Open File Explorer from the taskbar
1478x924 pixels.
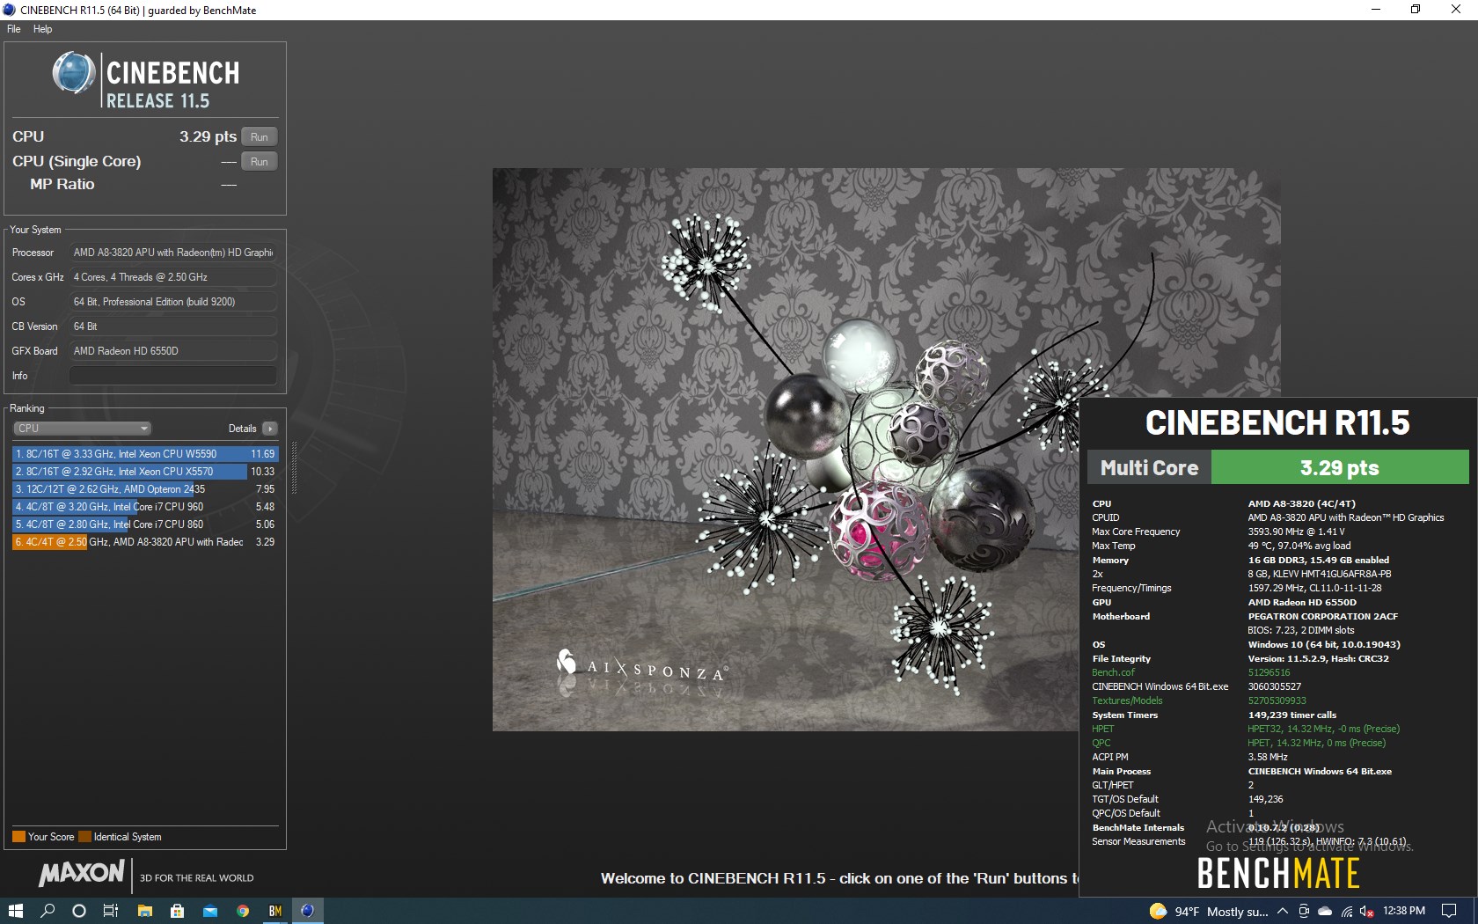click(145, 911)
